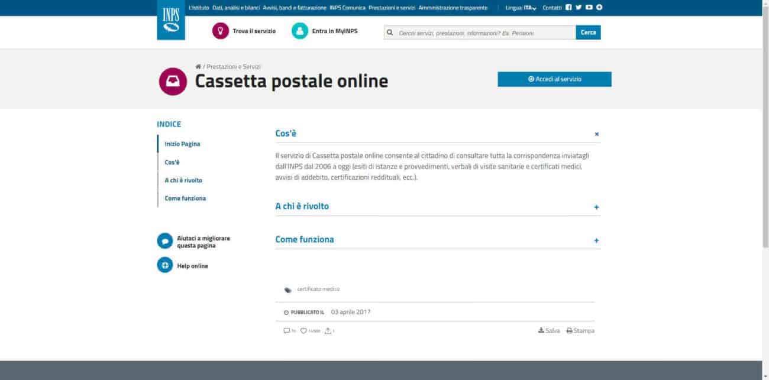The height and width of the screenshot is (380, 769).
Task: Click the certificato medico tag
Action: point(318,290)
